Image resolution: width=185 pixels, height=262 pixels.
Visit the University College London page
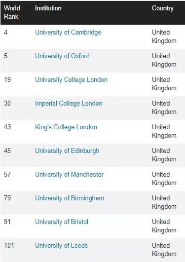coord(71,80)
